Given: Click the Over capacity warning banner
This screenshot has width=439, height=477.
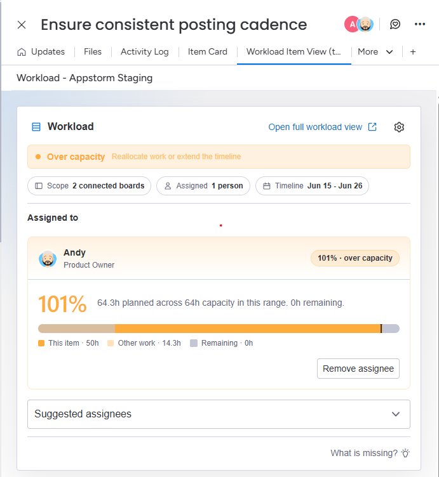Looking at the screenshot, I should (219, 157).
